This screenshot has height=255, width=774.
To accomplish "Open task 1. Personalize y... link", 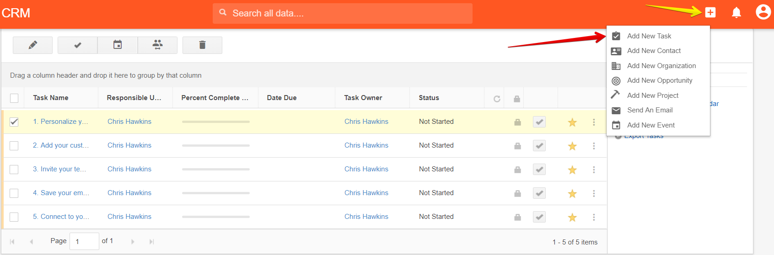I will click(60, 122).
